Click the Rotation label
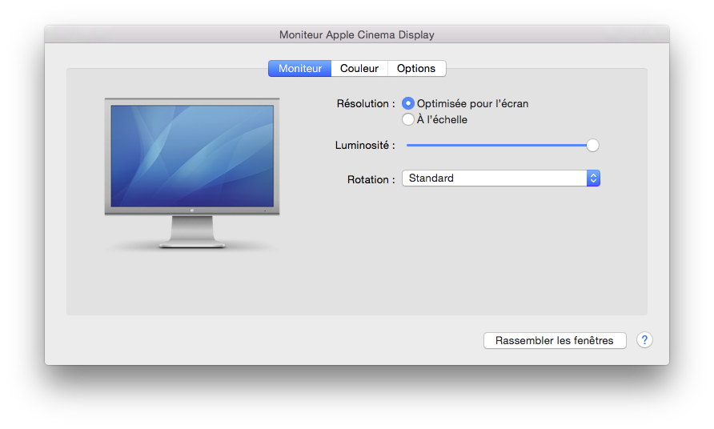This screenshot has width=714, height=429. click(371, 179)
